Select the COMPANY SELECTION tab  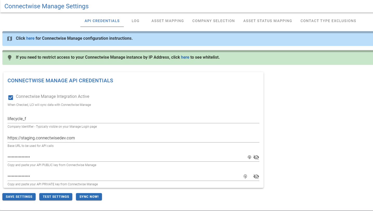click(x=213, y=21)
